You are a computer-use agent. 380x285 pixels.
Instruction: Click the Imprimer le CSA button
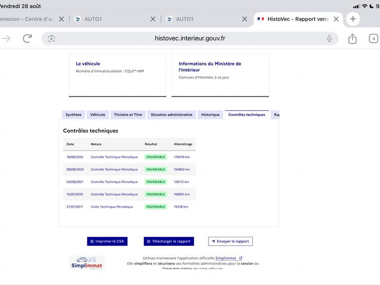click(107, 241)
